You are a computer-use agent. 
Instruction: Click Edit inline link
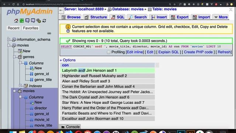135,52
